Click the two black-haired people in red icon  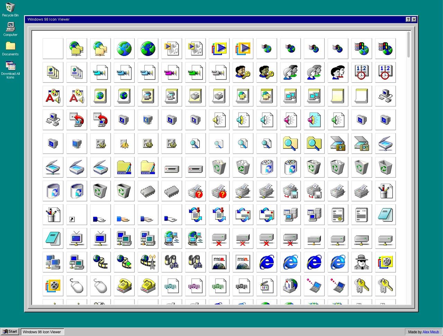(x=338, y=72)
